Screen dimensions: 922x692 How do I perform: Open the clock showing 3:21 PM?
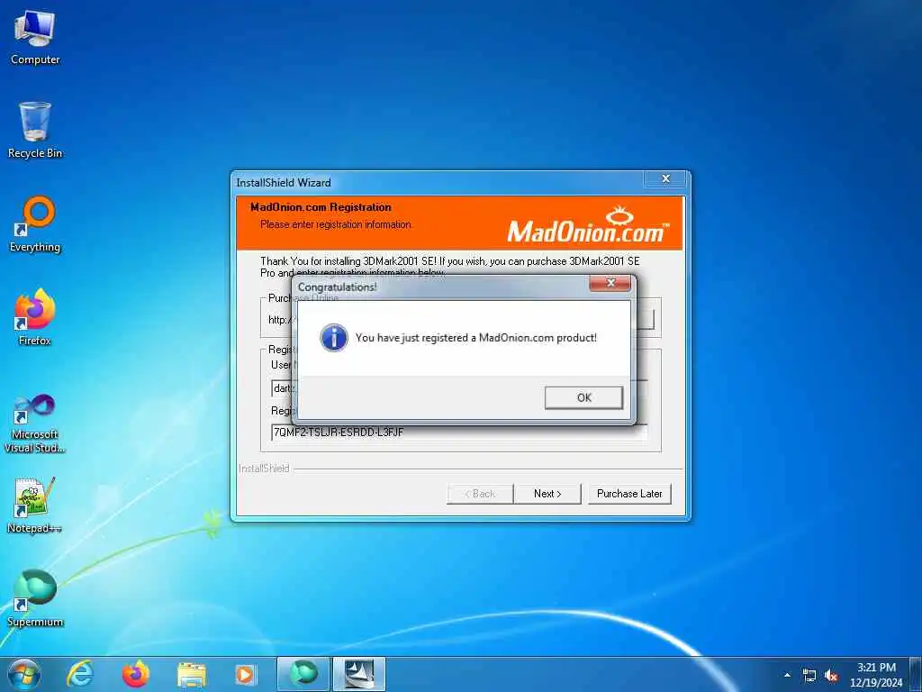click(876, 675)
